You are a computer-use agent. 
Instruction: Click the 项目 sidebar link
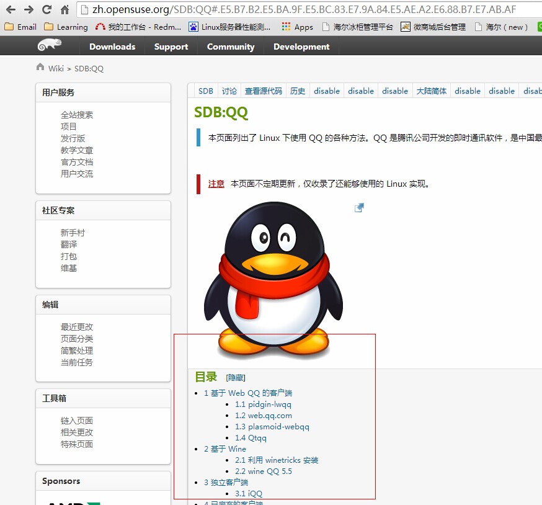tap(68, 127)
